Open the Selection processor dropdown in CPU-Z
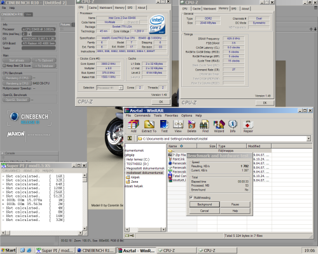318x254 pixels. [121, 88]
